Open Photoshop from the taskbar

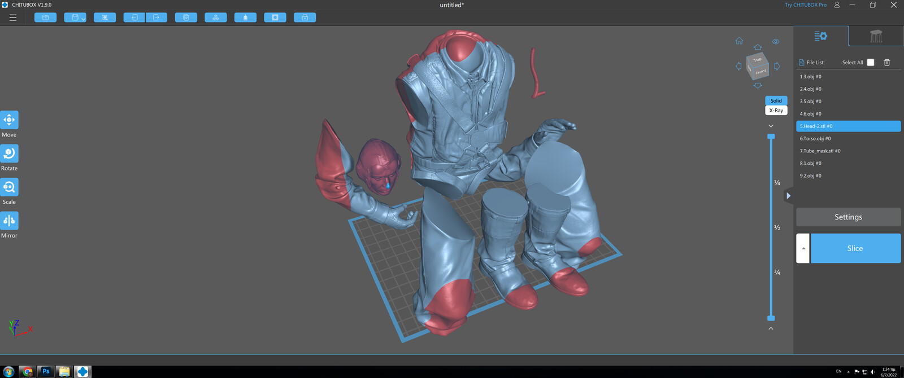46,371
